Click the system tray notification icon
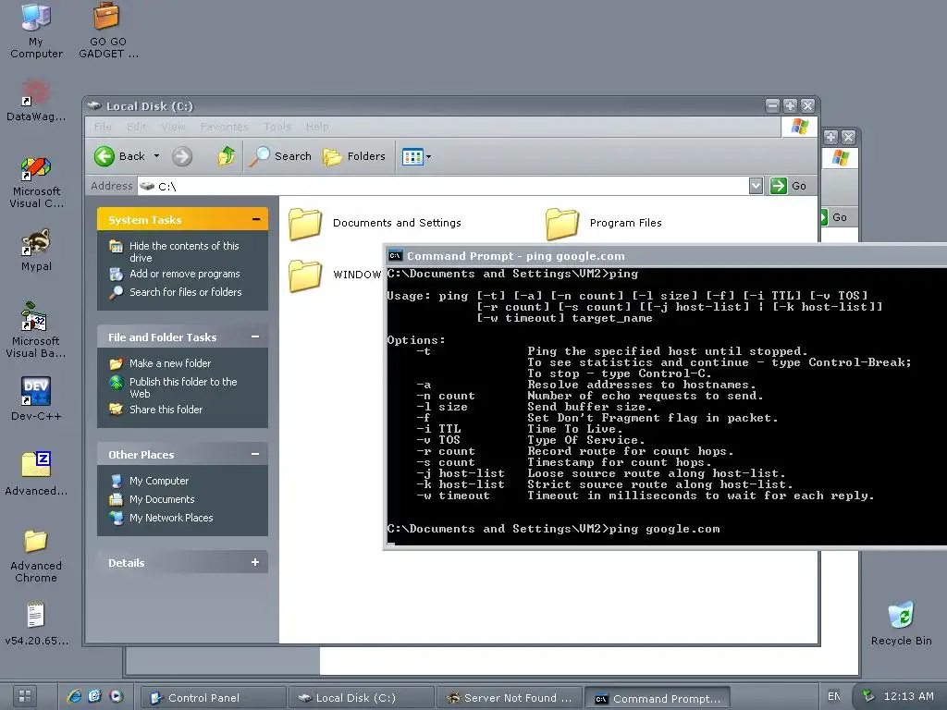947x710 pixels. tap(867, 695)
